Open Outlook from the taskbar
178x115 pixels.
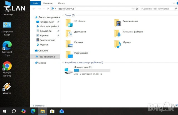[x=62, y=111]
